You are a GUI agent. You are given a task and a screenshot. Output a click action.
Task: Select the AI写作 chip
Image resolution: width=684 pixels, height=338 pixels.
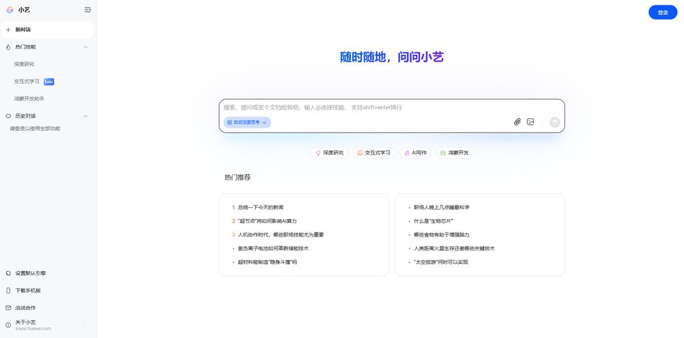click(415, 153)
